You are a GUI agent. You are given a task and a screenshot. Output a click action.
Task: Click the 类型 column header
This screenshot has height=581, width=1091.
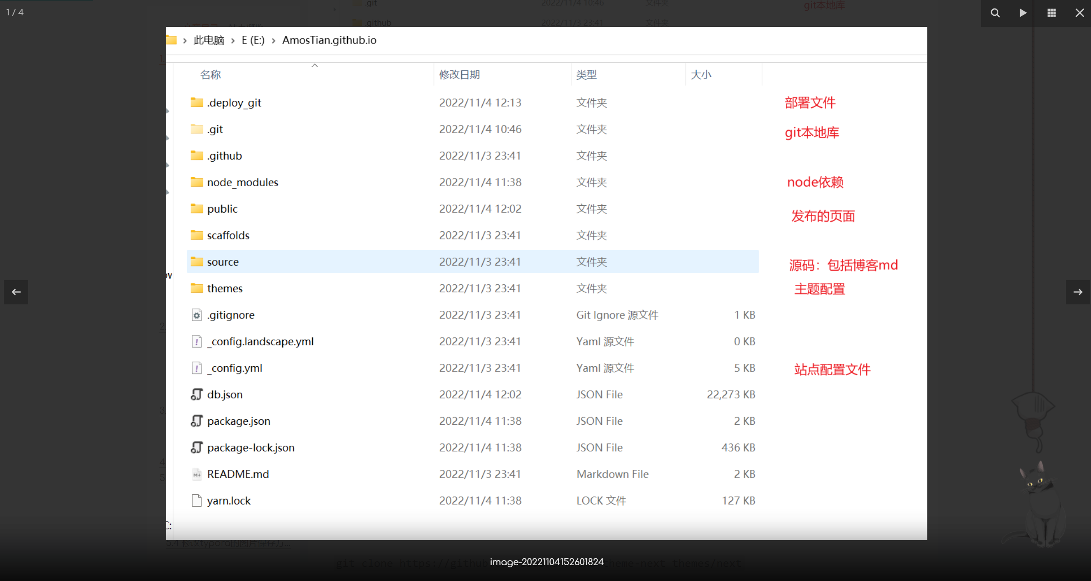587,75
